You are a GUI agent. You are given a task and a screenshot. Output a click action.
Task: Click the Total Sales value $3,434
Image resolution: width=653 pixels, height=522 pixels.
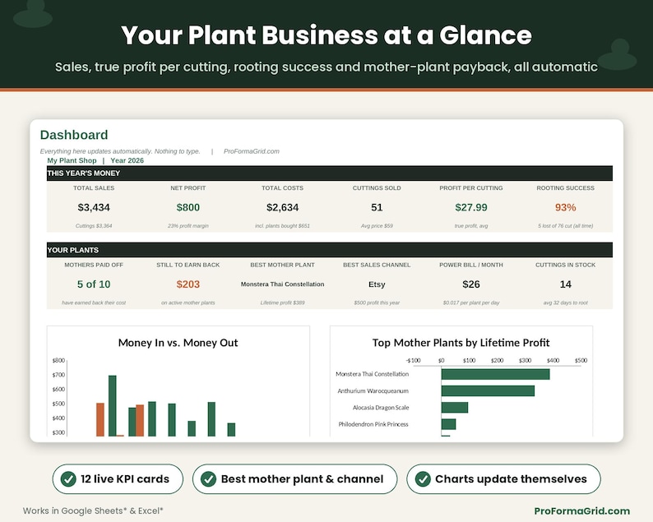coord(94,207)
